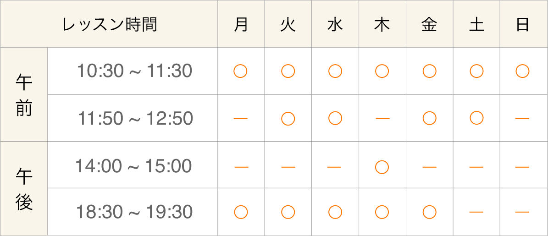Select the Friday 18:30 ~ 19:30 circle
Screen dimensions: 548x236
(x=429, y=212)
